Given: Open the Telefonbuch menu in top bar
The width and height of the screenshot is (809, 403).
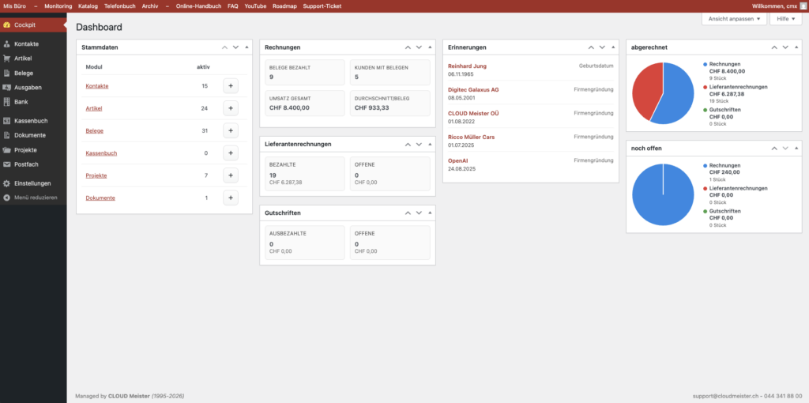Looking at the screenshot, I should (x=120, y=6).
